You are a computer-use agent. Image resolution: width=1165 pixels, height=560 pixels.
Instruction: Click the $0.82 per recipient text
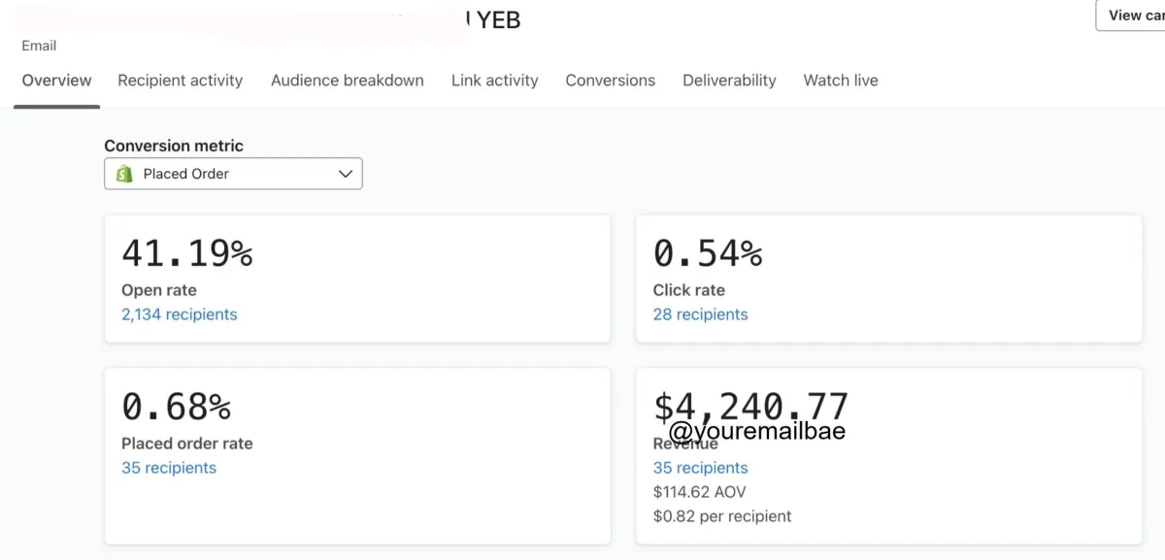[722, 516]
